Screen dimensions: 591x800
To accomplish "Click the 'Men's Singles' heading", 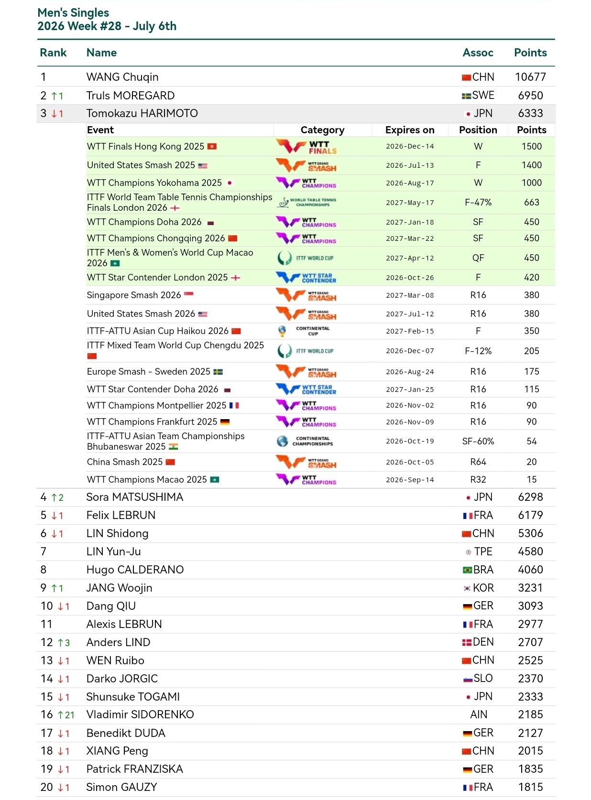I will click(73, 13).
